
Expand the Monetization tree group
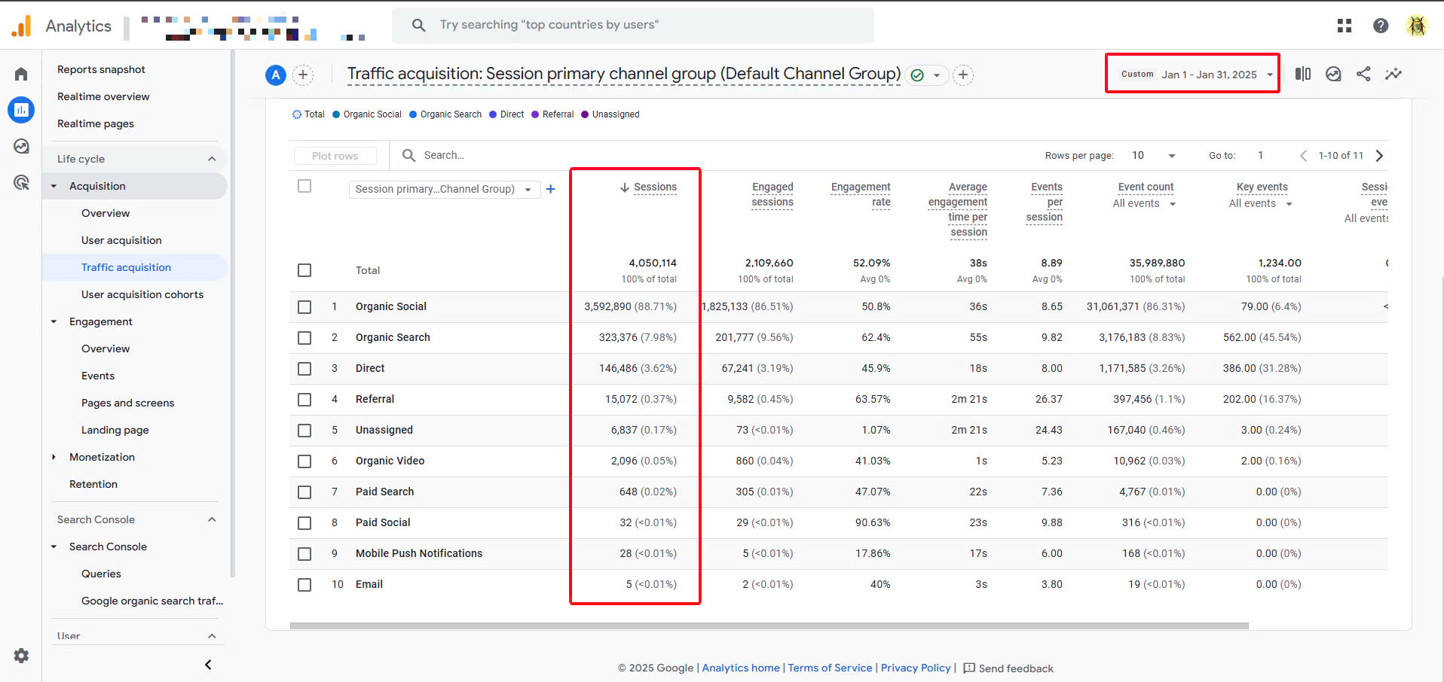(54, 457)
